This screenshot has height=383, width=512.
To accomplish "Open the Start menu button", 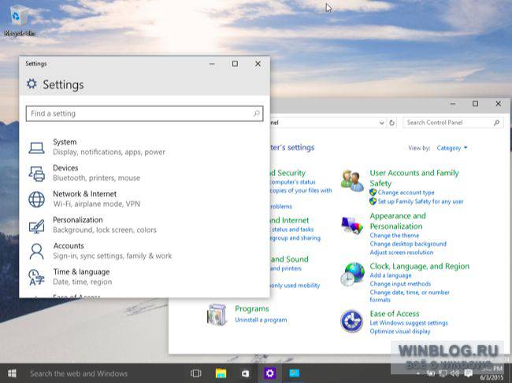I will tap(12, 374).
